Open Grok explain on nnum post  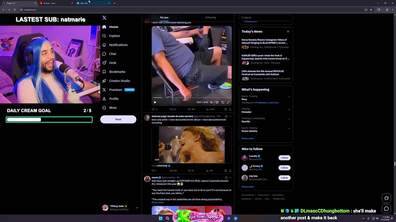coord(226,178)
